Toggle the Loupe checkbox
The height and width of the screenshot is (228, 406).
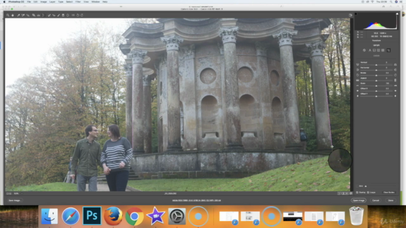tap(368, 193)
